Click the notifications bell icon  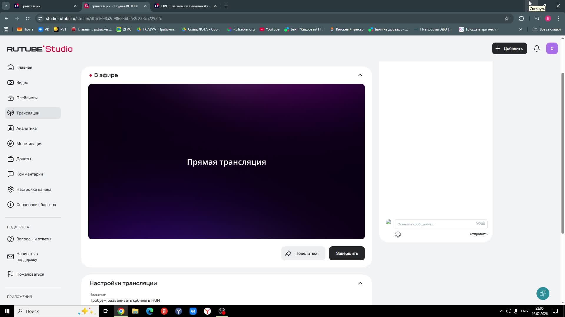coord(536,48)
